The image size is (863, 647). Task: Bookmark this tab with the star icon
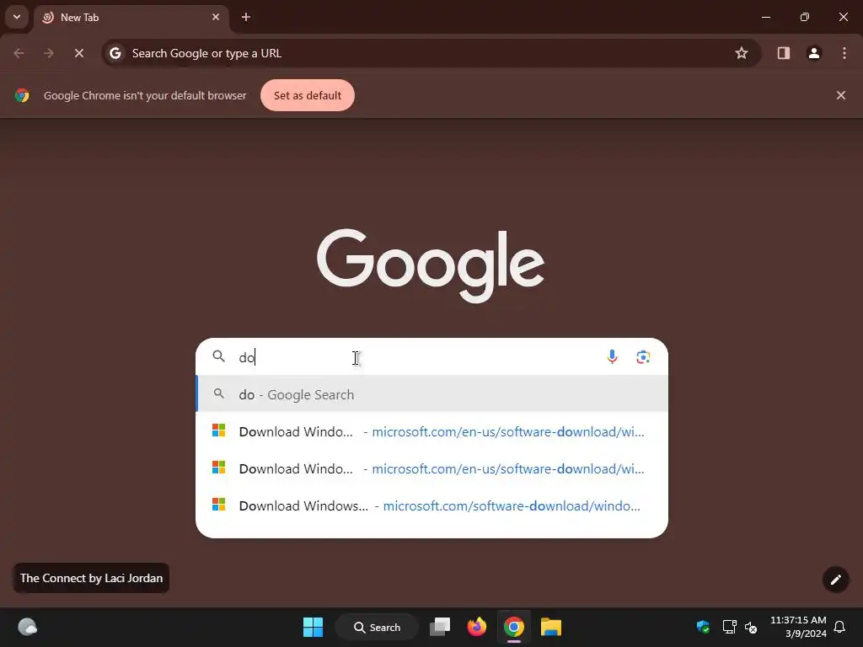click(x=742, y=53)
